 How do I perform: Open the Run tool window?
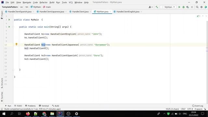[x=8, y=106]
